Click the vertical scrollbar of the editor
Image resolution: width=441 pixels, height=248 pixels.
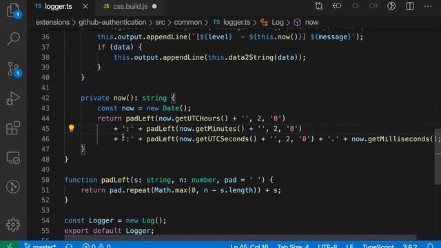[438, 156]
